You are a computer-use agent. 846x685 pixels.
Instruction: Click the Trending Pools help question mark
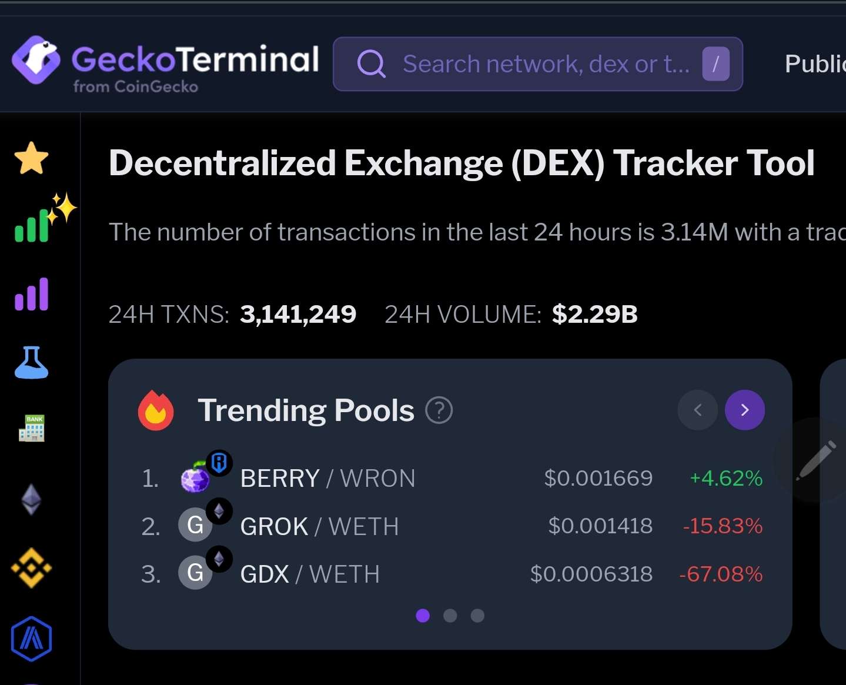click(x=439, y=410)
